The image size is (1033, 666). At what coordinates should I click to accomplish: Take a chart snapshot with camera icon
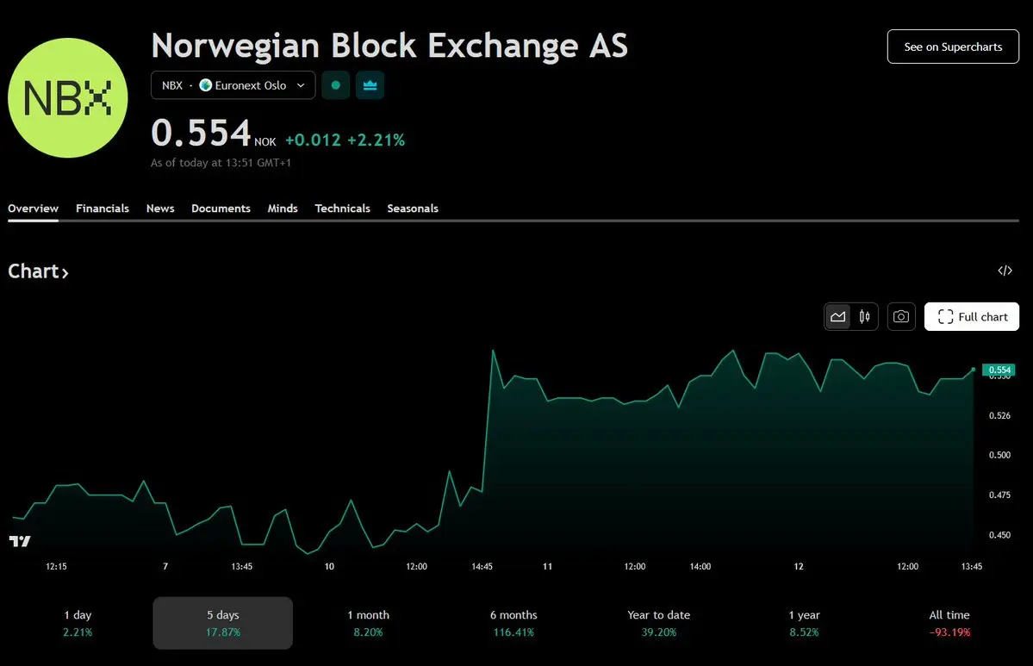point(901,317)
